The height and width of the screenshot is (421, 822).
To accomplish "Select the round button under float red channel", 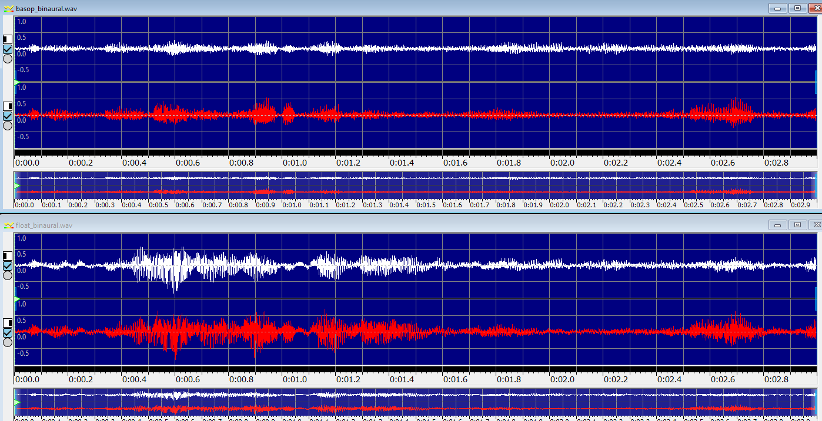I will pos(8,342).
